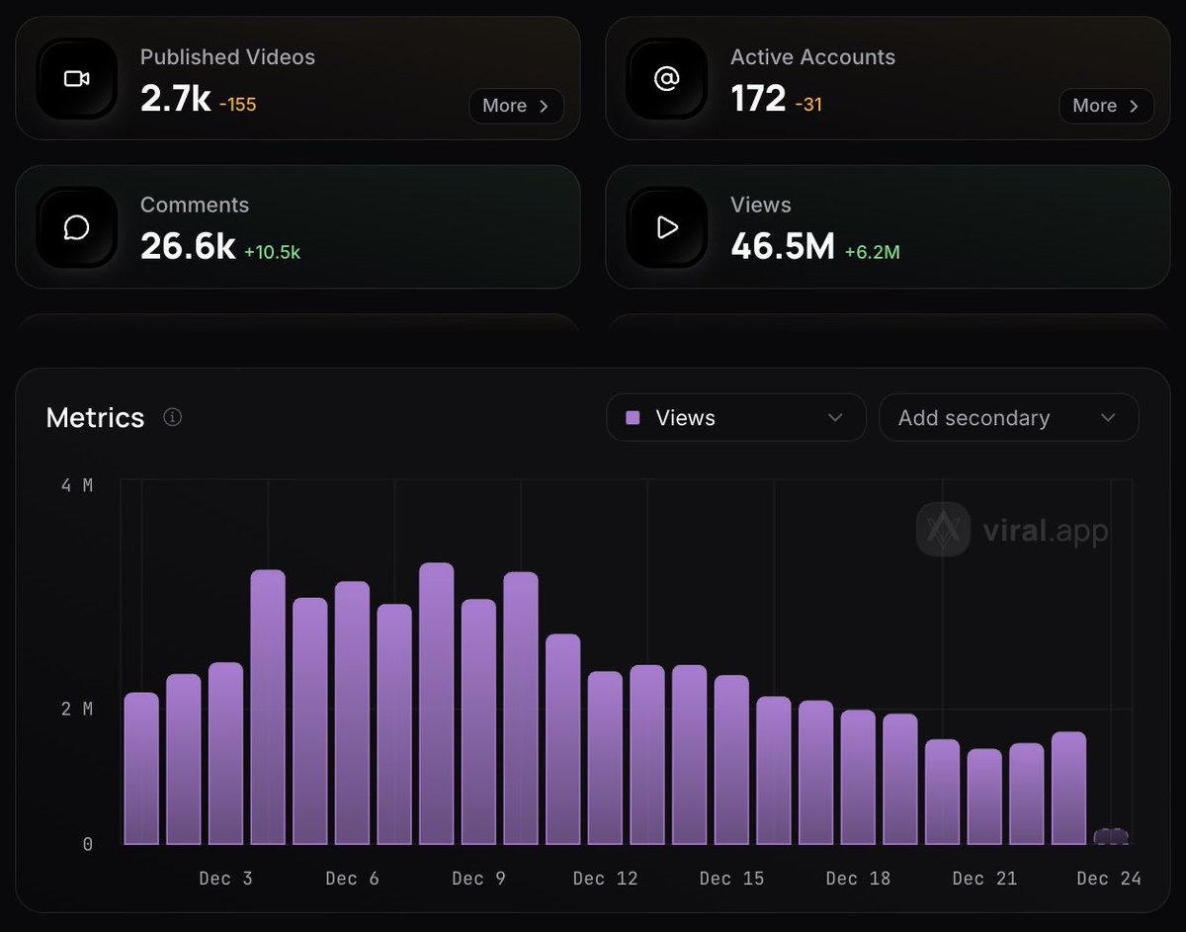The image size is (1186, 932).
Task: Select the Dec 10 views bar
Action: tap(521, 709)
